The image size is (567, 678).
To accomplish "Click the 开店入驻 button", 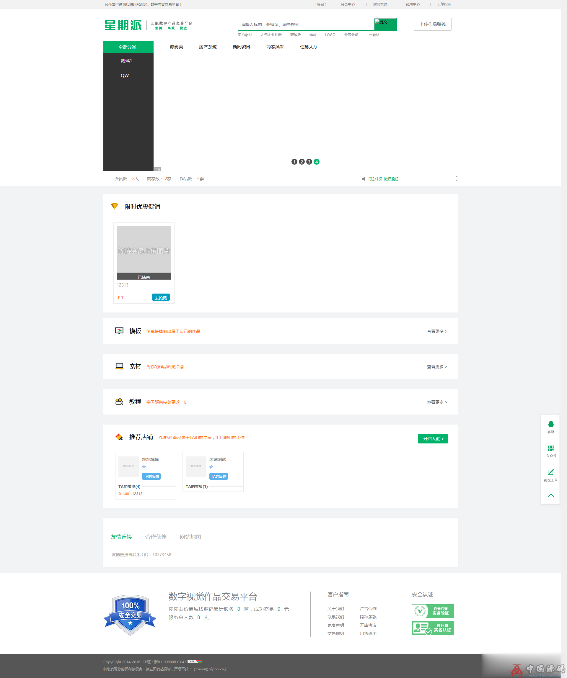I will pyautogui.click(x=432, y=438).
